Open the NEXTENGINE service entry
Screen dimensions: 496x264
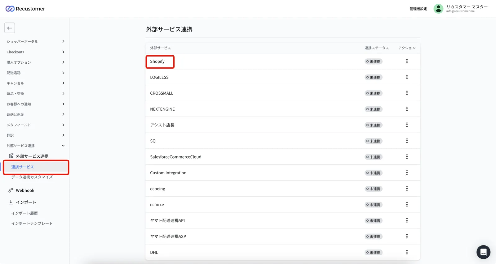pyautogui.click(x=162, y=109)
